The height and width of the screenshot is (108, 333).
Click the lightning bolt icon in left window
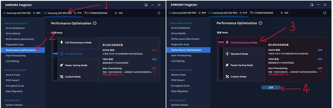coord(62,42)
